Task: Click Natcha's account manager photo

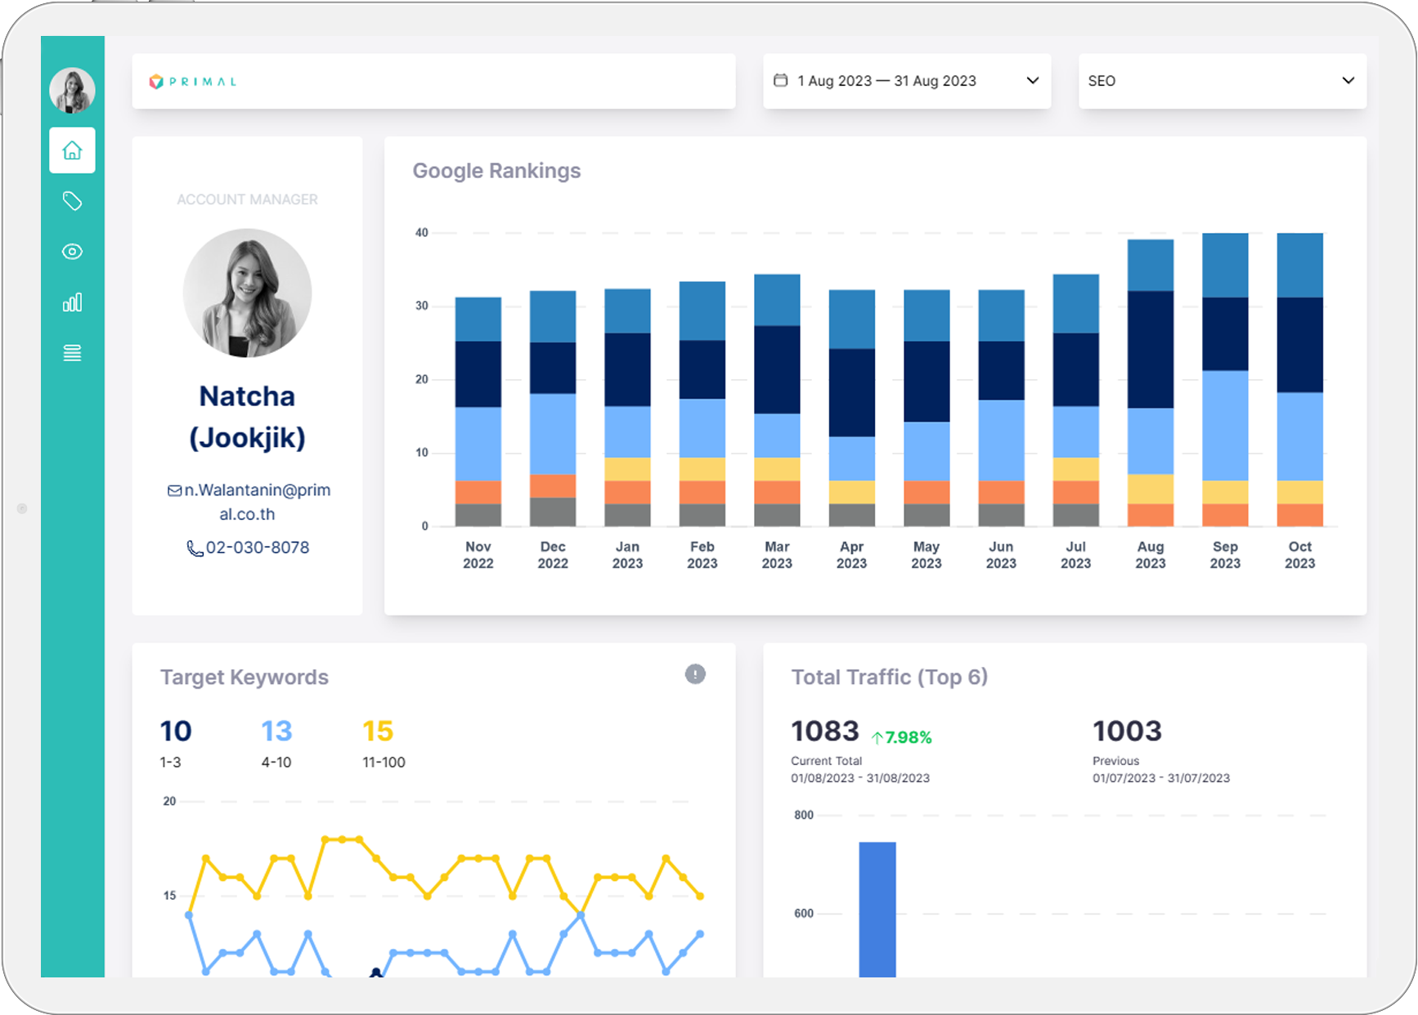Action: click(x=247, y=293)
